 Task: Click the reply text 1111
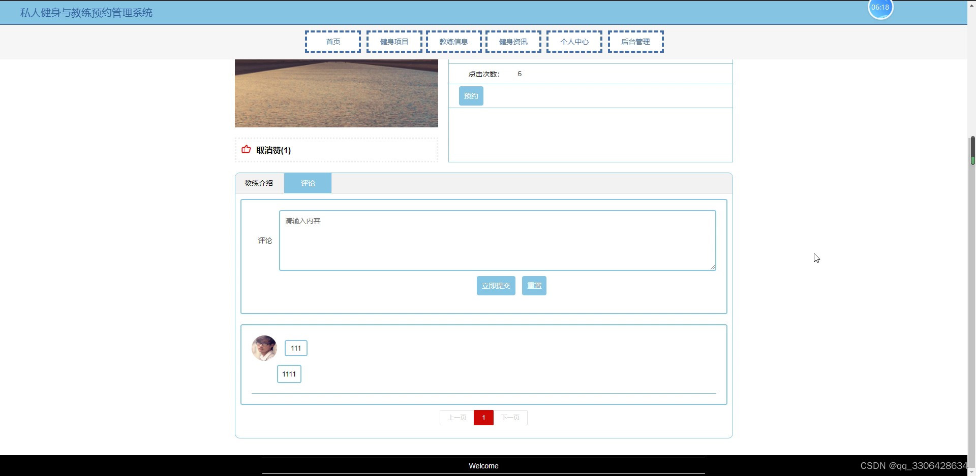pyautogui.click(x=289, y=374)
